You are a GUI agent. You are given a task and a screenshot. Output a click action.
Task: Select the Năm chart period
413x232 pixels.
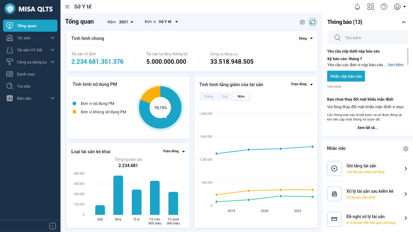pyautogui.click(x=241, y=96)
